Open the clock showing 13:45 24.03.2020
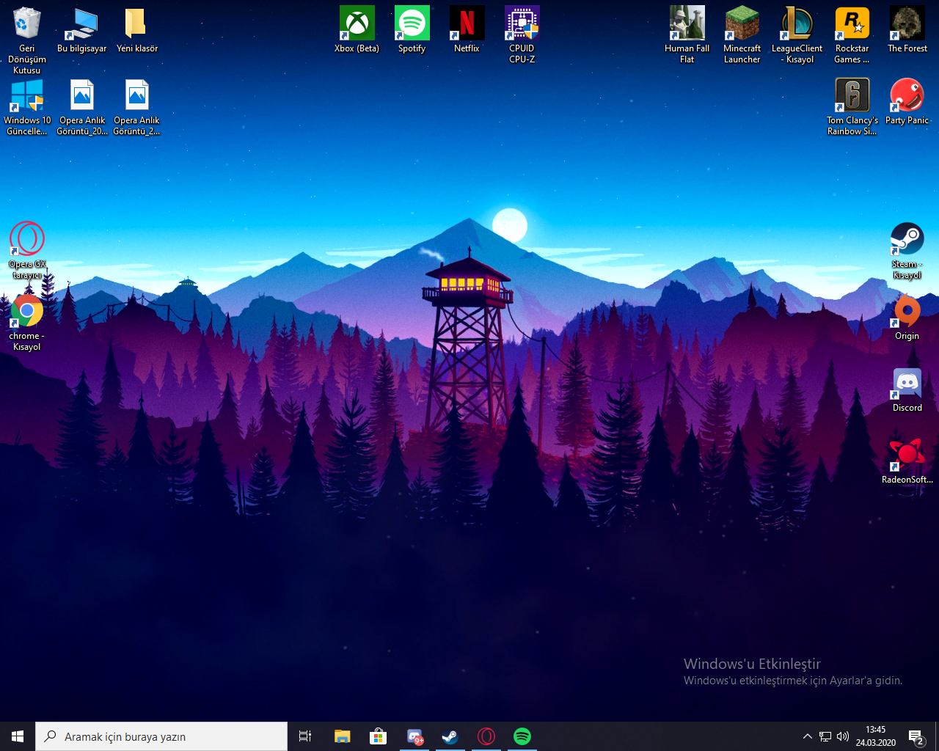 (876, 736)
